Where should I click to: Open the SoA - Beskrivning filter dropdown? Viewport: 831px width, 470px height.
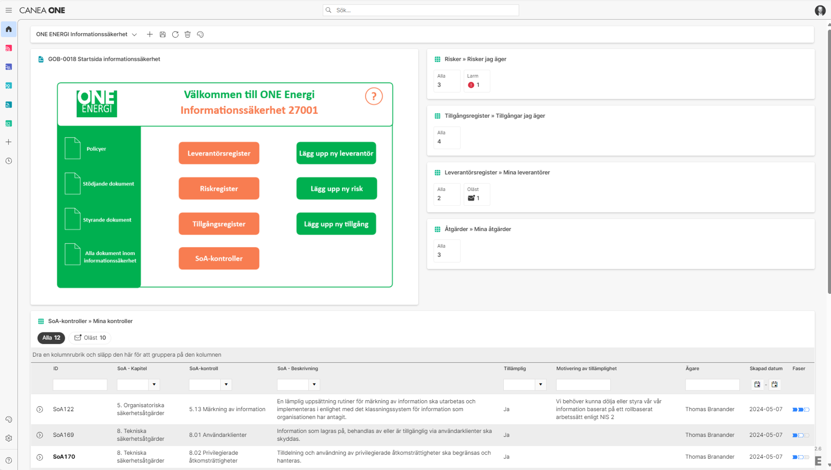314,384
